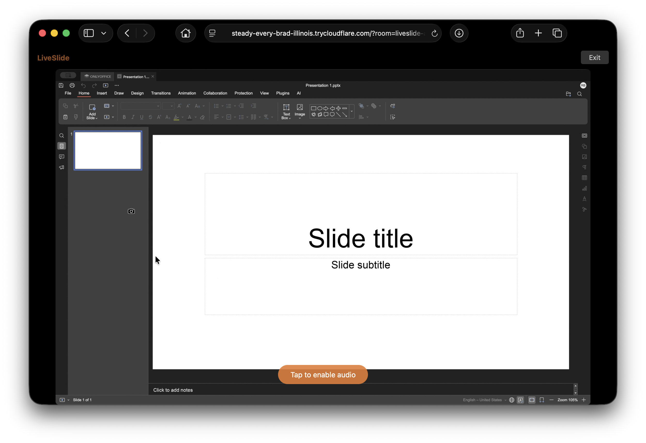Viewport: 646px width, 443px height.
Task: Open the Copy style painter tool
Action: [76, 117]
